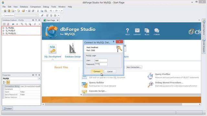The width and height of the screenshot is (207, 116).
Task: Click the Connect button
Action: [97, 72]
